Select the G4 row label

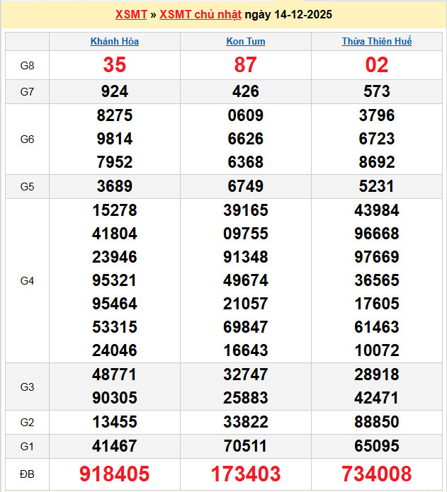(27, 280)
